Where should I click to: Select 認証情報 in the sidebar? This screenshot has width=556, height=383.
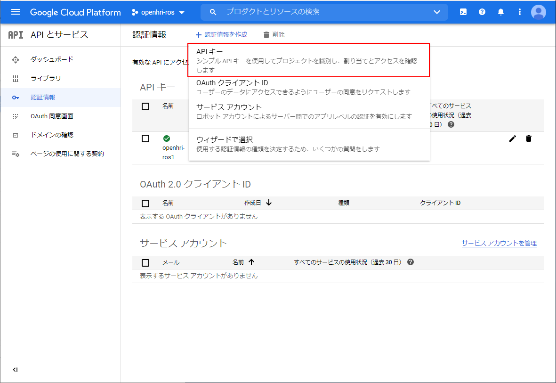coord(60,97)
